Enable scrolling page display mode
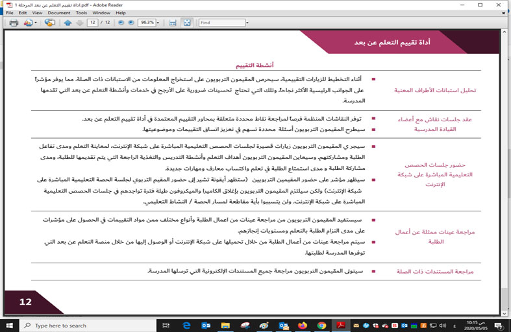511x332 pixels. coord(173,23)
